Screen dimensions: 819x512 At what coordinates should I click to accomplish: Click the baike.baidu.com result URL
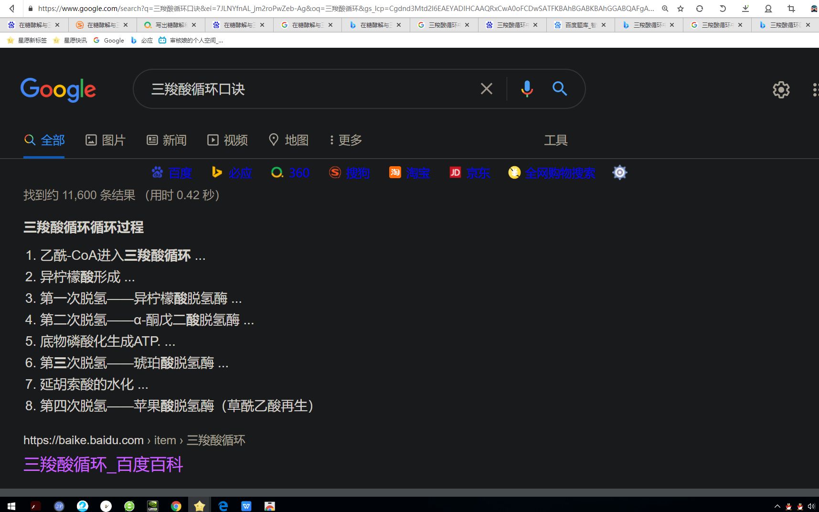(134, 440)
